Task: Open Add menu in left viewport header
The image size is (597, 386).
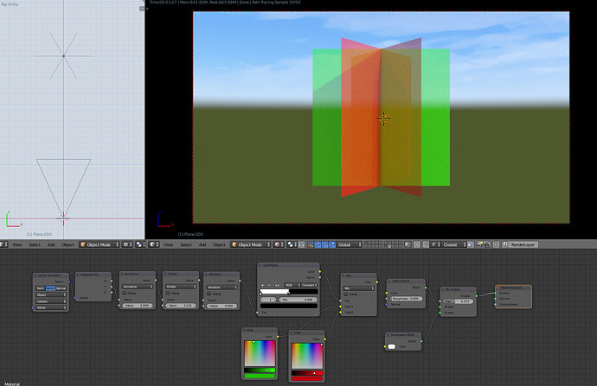Action: 51,244
